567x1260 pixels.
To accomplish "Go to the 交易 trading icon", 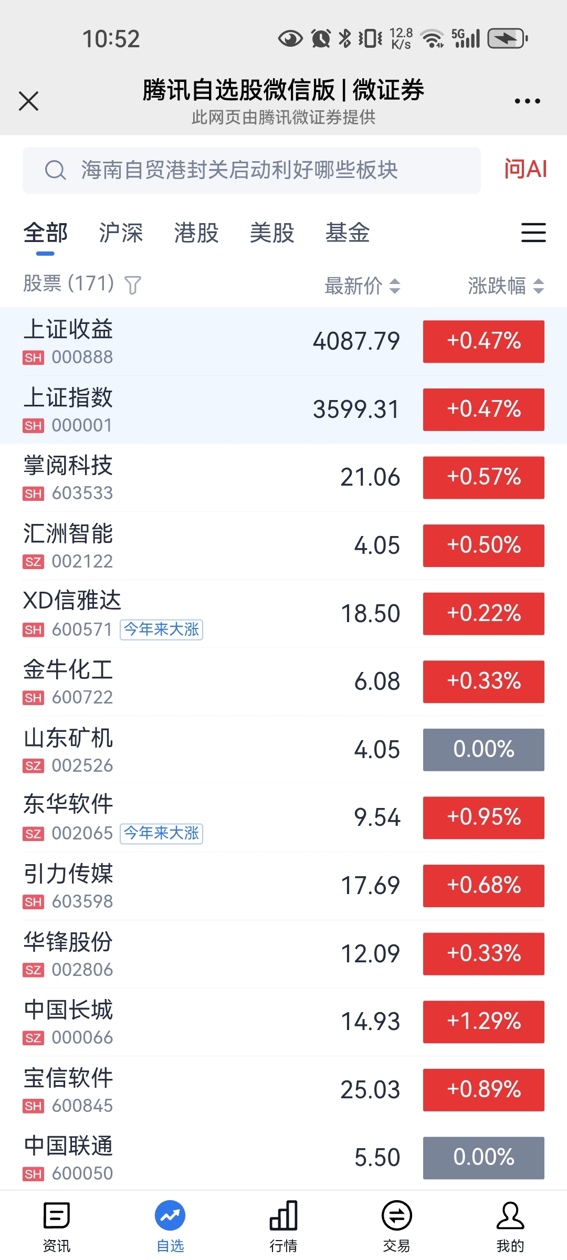I will pyautogui.click(x=397, y=1215).
